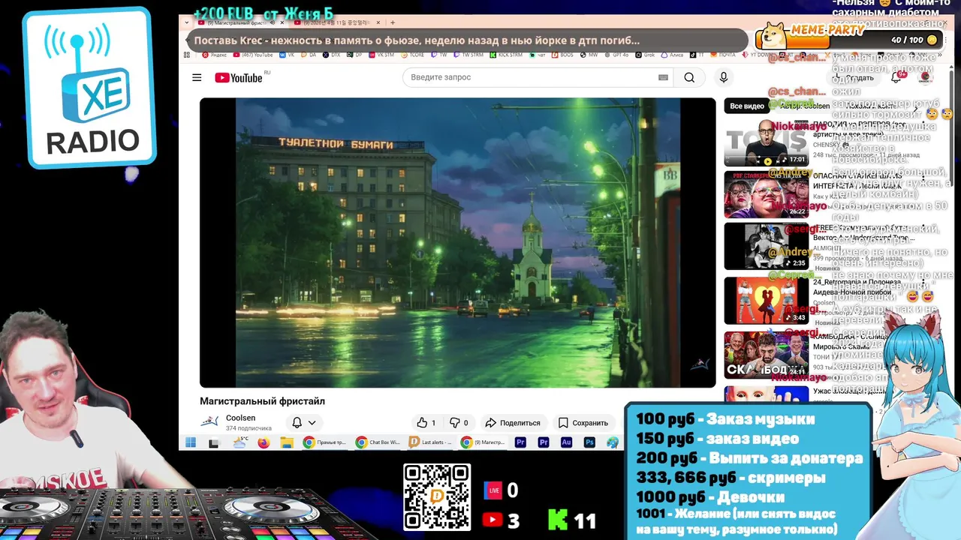The width and height of the screenshot is (961, 540).
Task: Like the video with thumbs up
Action: click(427, 422)
